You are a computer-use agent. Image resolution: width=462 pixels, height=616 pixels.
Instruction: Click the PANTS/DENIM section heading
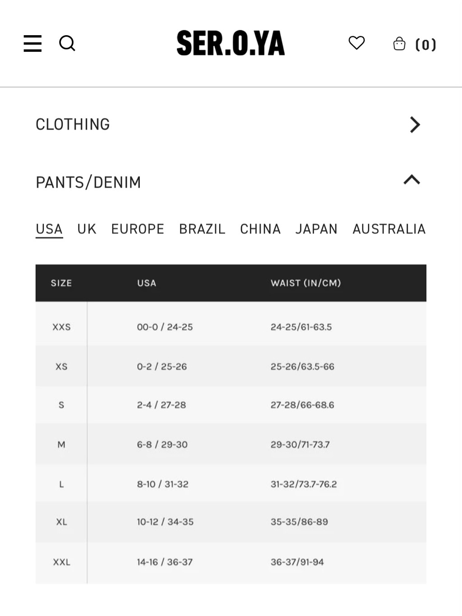[88, 182]
